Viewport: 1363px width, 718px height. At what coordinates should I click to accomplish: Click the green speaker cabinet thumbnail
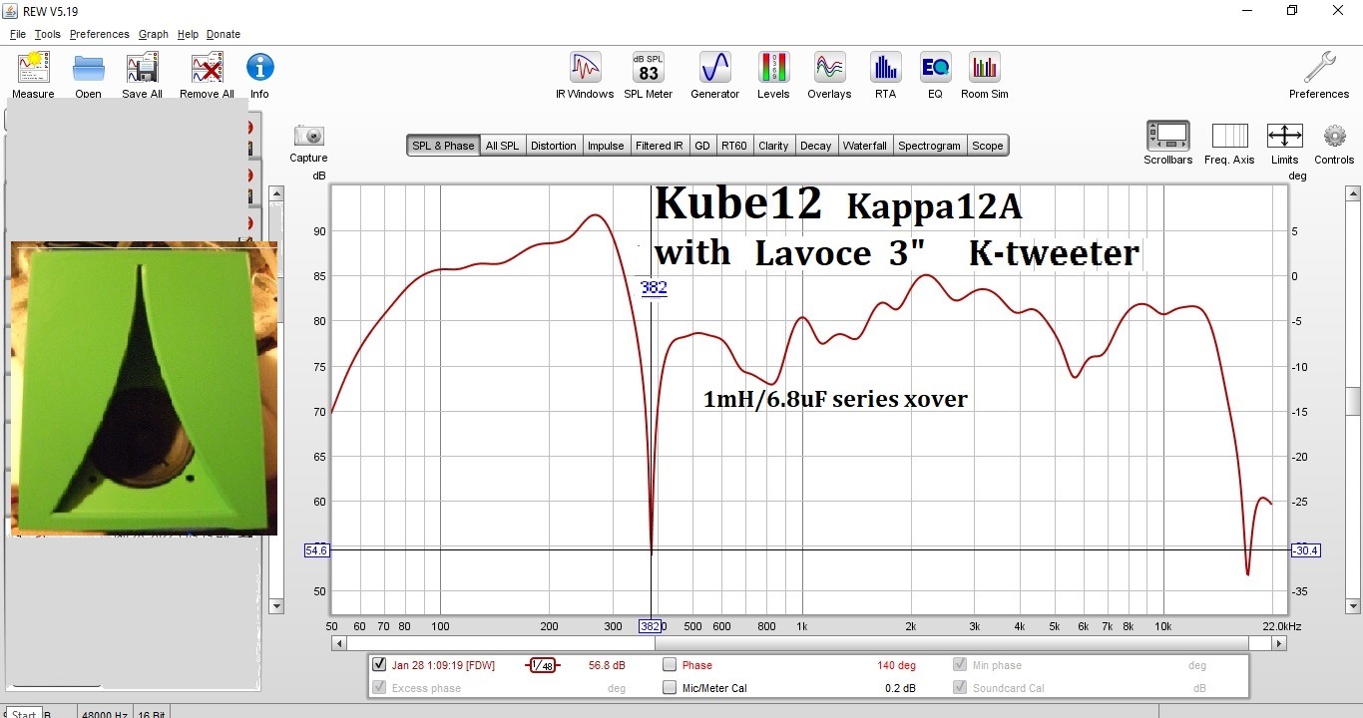pyautogui.click(x=144, y=388)
